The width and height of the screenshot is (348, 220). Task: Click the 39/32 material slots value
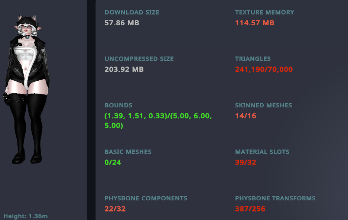245,162
